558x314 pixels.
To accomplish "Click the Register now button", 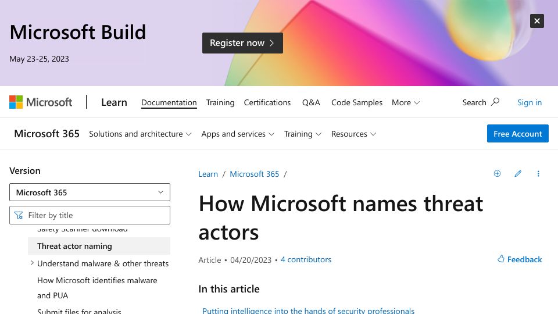I will point(242,43).
